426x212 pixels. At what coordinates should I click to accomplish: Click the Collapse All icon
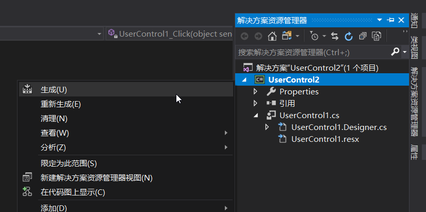coord(363,36)
